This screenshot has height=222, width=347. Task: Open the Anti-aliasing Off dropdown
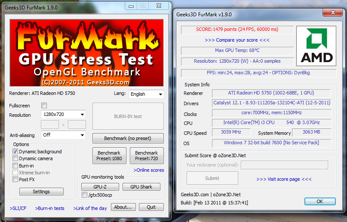click(x=63, y=135)
